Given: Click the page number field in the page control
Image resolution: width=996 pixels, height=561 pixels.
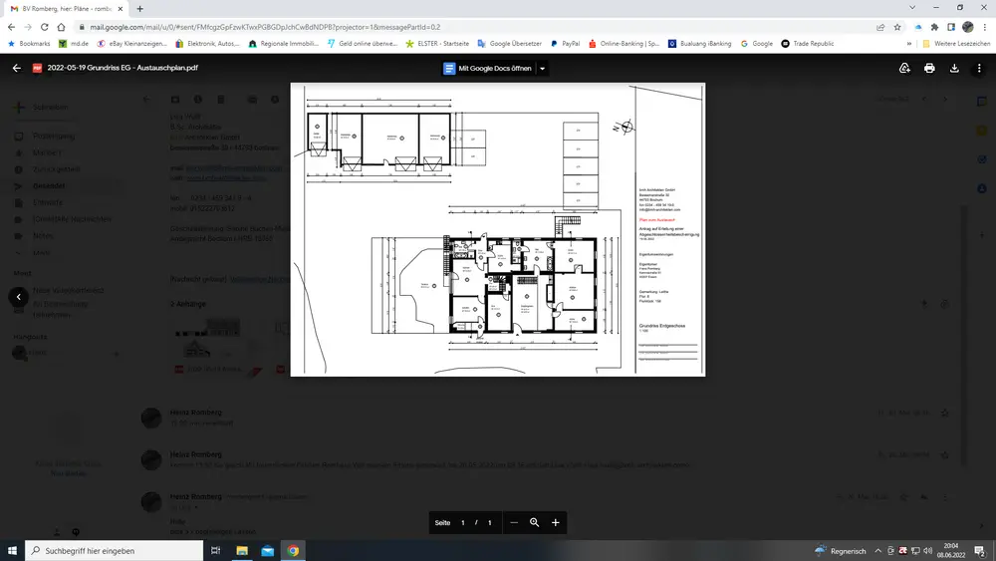Looking at the screenshot, I should click(463, 522).
